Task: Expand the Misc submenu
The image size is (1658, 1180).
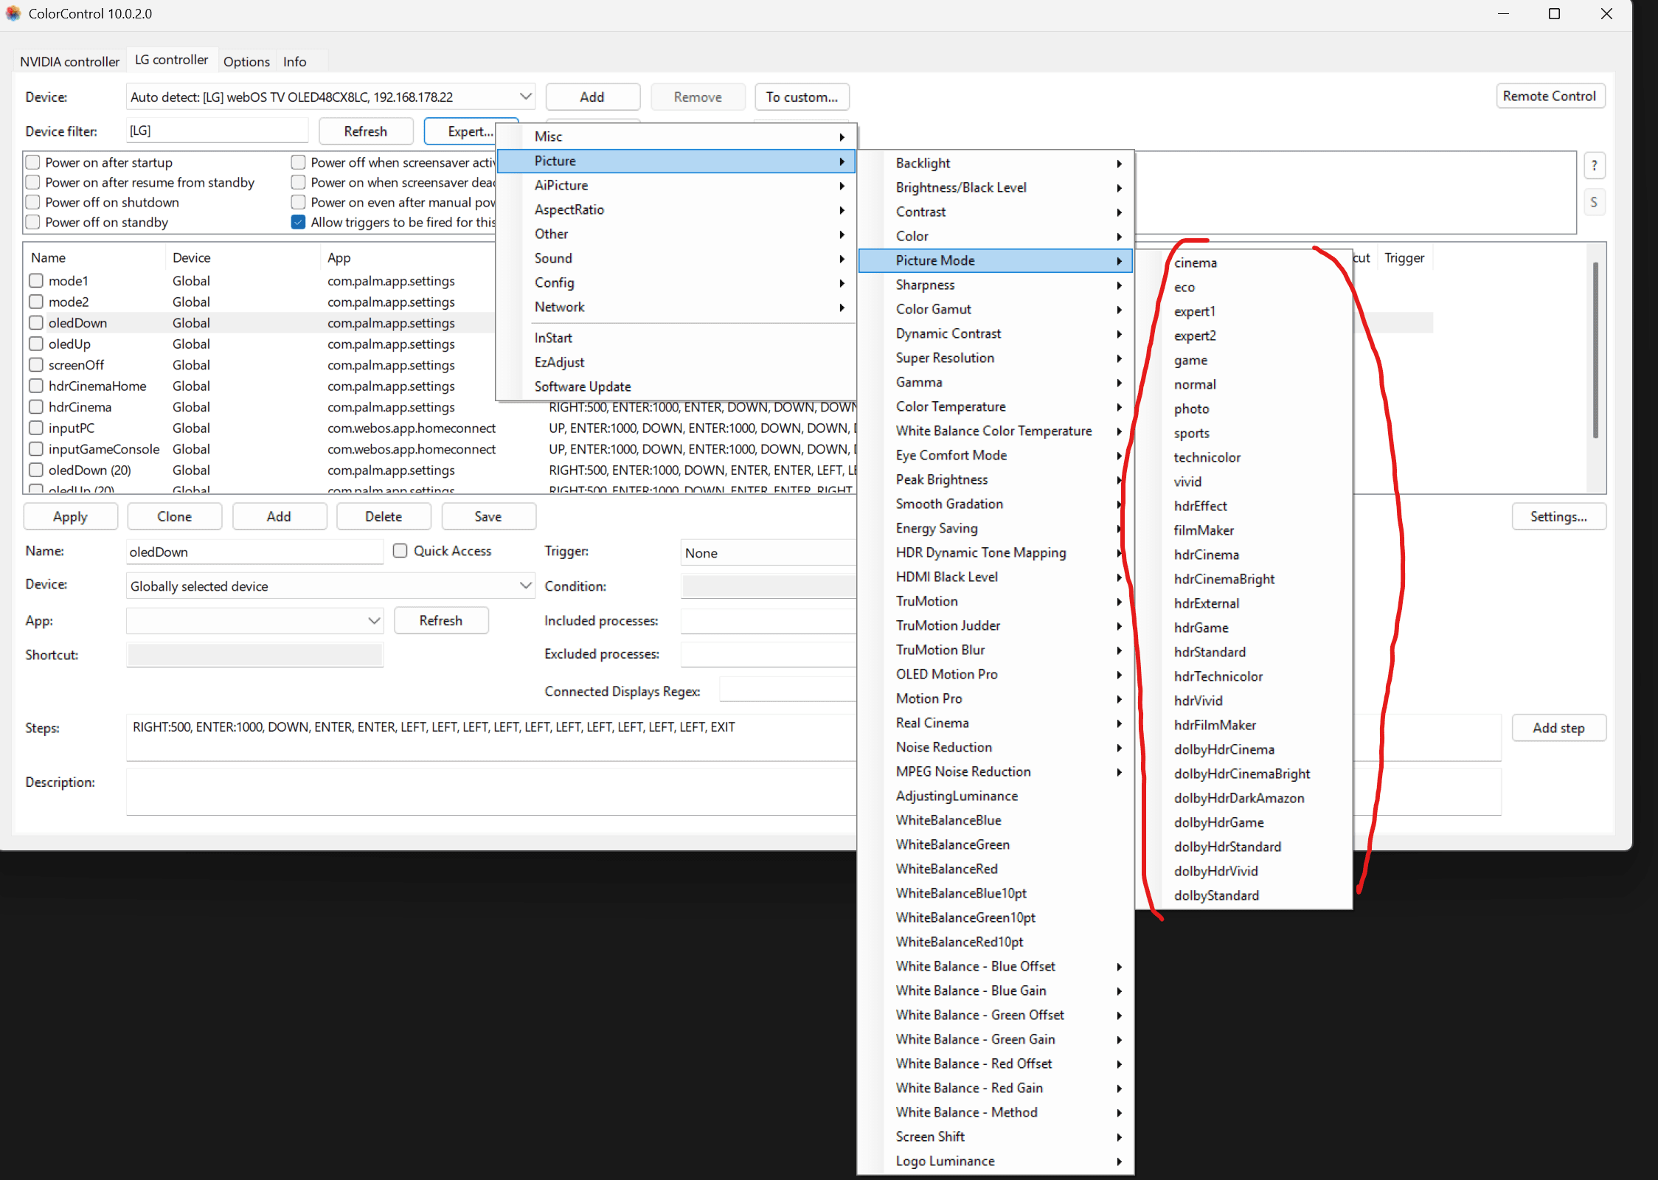Action: 676,136
